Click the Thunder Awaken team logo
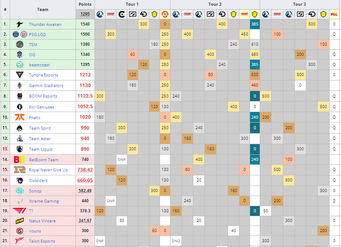The width and height of the screenshot is (341, 247). 20,25
